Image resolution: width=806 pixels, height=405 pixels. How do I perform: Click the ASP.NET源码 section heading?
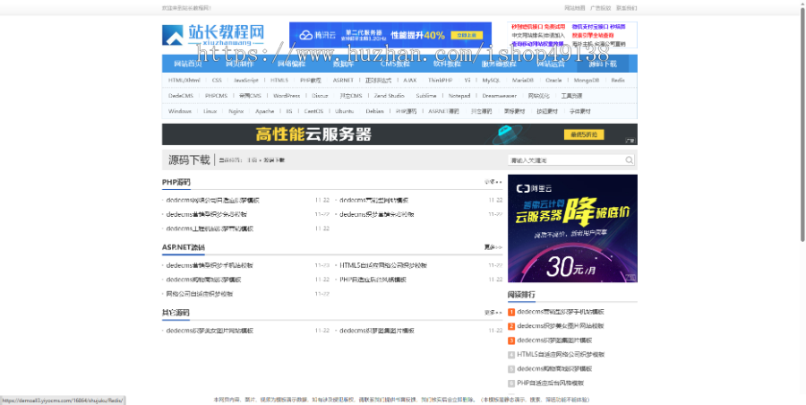coord(184,247)
